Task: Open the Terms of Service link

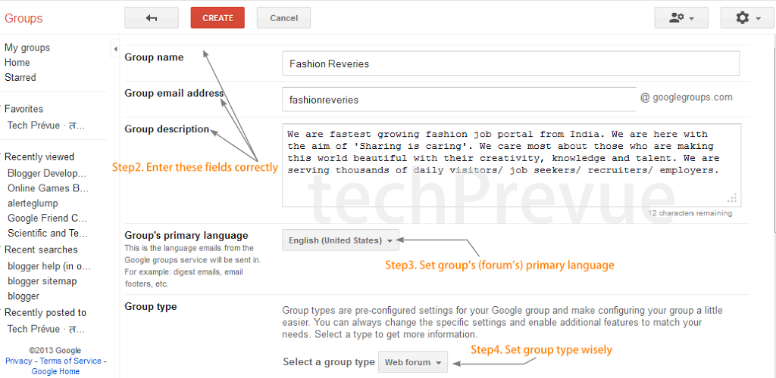Action: (70, 361)
